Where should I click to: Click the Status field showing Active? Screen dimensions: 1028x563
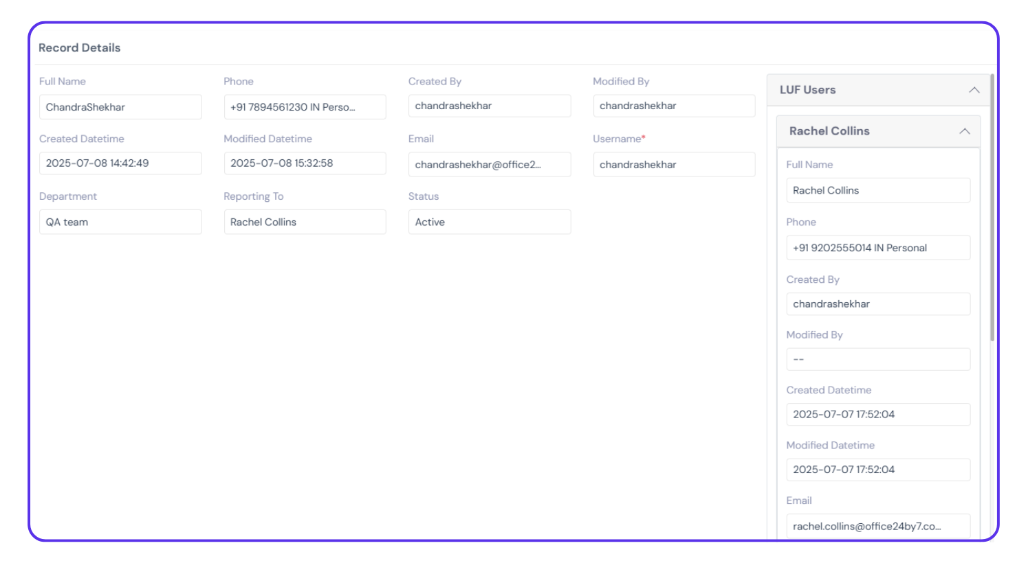tap(489, 222)
